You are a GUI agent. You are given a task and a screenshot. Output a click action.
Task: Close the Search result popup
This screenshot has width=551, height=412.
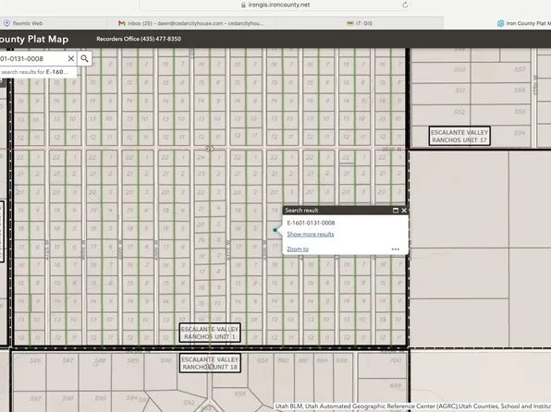tap(404, 210)
